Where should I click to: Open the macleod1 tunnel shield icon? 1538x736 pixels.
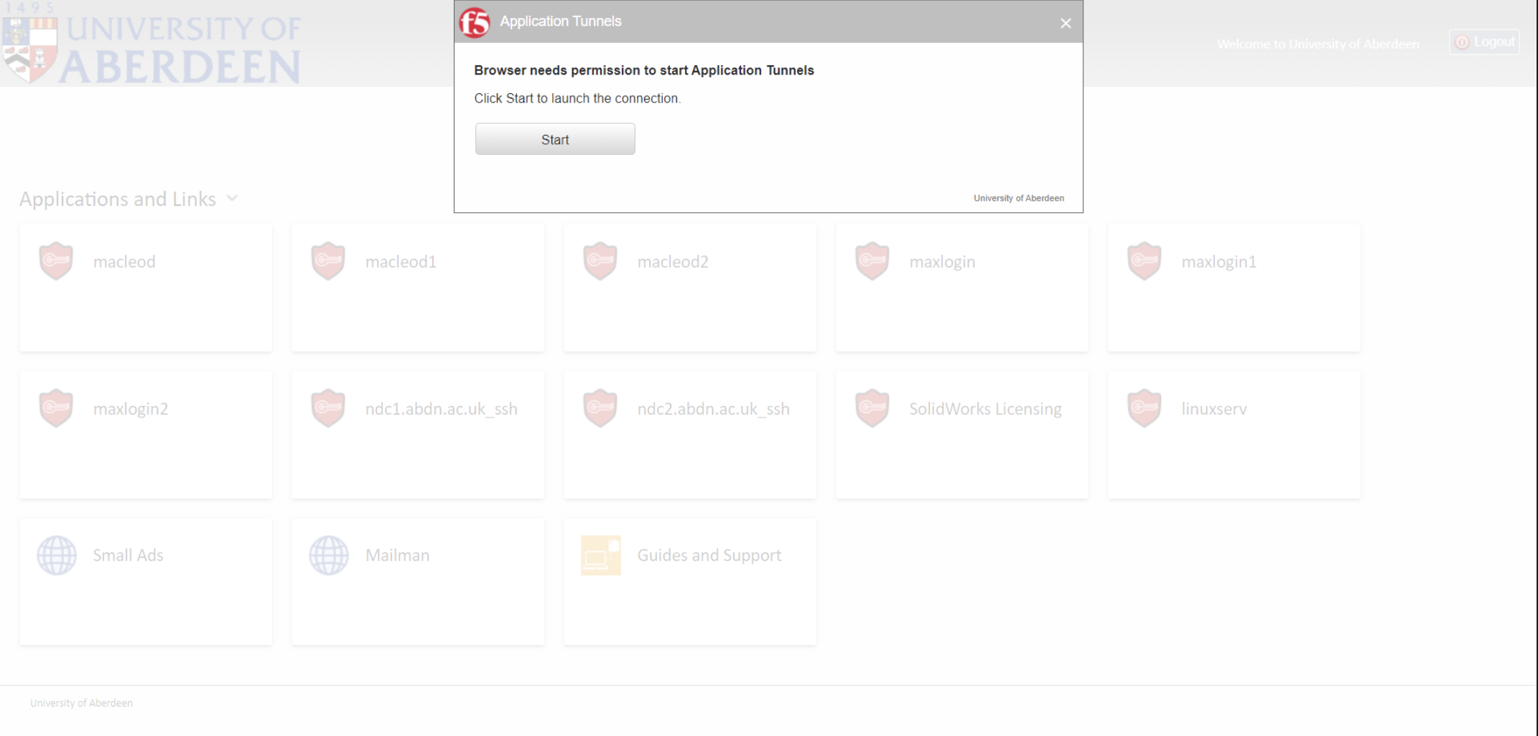[328, 261]
